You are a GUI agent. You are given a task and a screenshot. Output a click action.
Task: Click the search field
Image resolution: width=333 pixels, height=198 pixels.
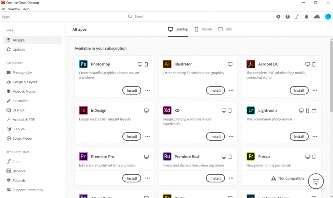(166, 17)
